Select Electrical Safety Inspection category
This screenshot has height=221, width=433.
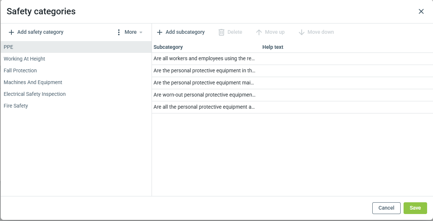35,94
